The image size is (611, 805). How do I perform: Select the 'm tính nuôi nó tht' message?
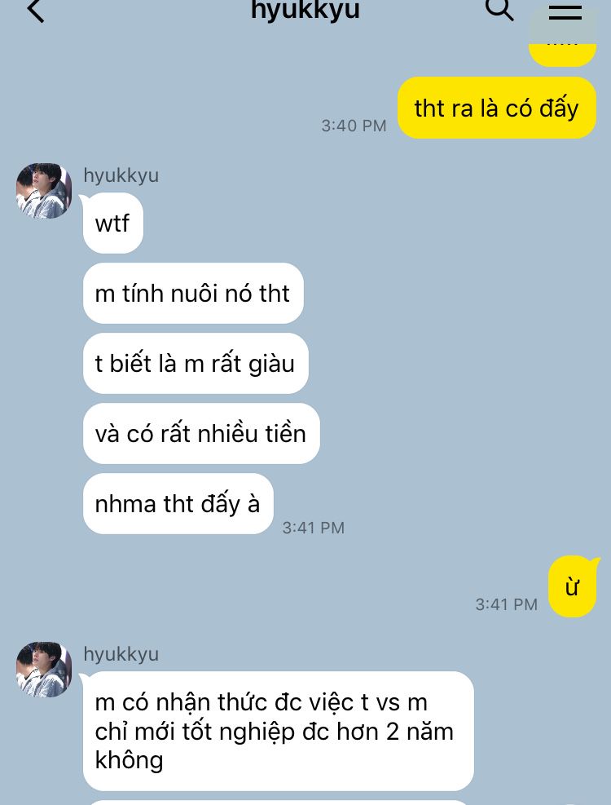[x=193, y=293]
